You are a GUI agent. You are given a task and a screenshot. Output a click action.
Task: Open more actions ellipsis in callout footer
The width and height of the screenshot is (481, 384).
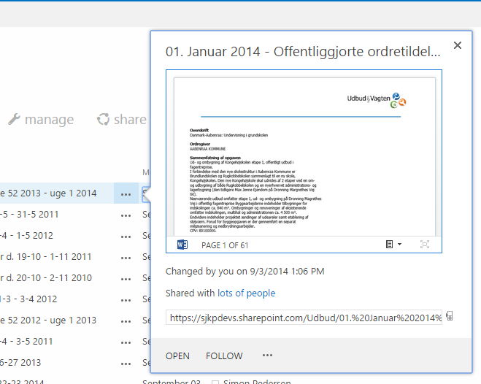[267, 356]
